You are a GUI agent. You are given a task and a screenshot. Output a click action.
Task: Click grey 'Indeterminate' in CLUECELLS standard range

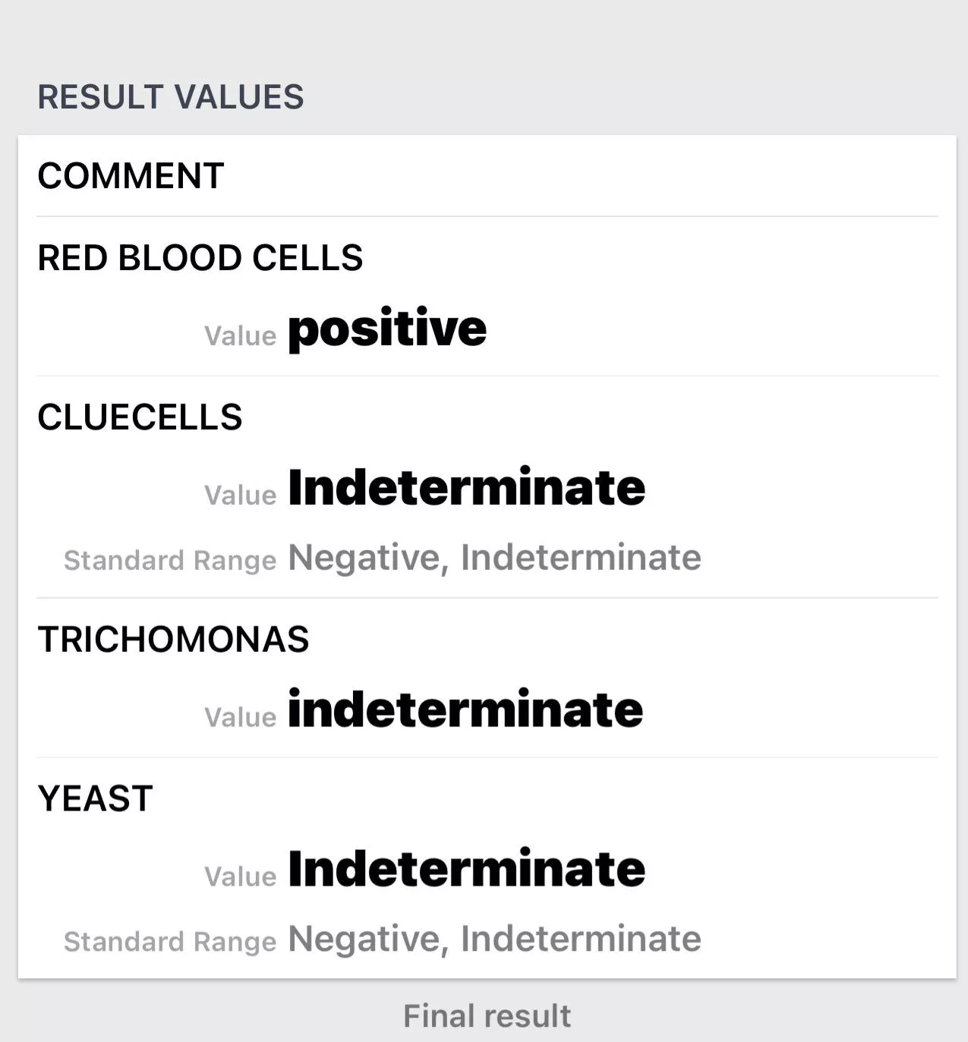point(581,558)
